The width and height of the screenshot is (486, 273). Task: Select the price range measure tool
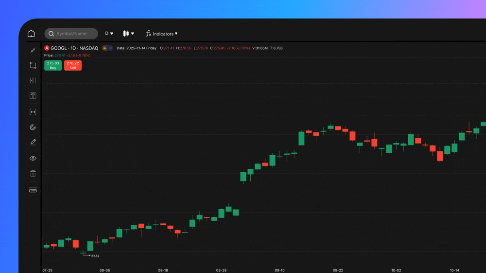point(33,112)
